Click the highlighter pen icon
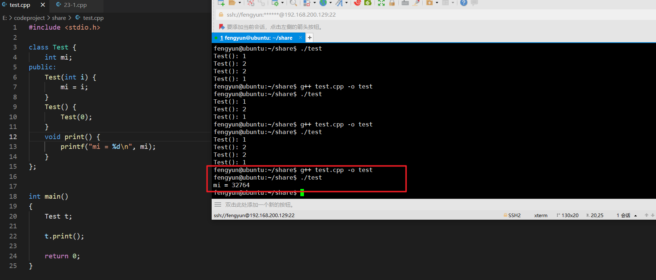The width and height of the screenshot is (656, 280). (416, 3)
